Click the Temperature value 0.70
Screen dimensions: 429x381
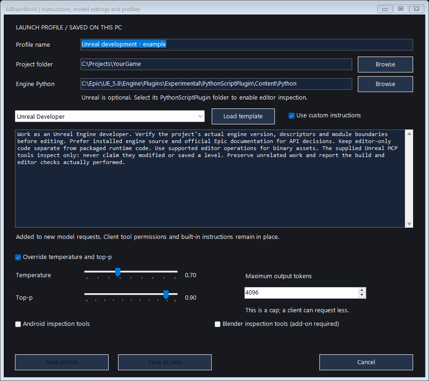[x=191, y=275]
